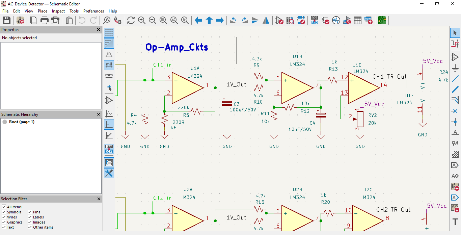Close the Selection Filter panel
The image size is (461, 235).
pos(99,199)
